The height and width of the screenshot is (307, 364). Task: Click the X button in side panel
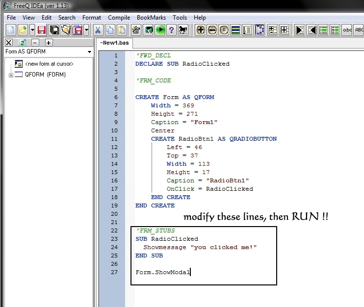[9, 43]
